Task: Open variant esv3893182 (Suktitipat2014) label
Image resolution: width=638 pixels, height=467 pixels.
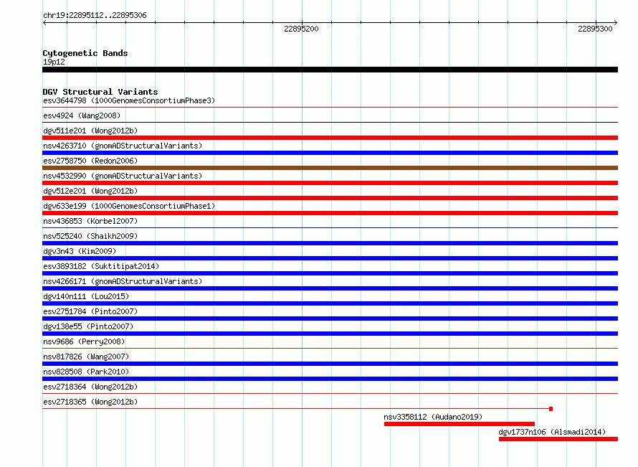Action: pyautogui.click(x=101, y=266)
